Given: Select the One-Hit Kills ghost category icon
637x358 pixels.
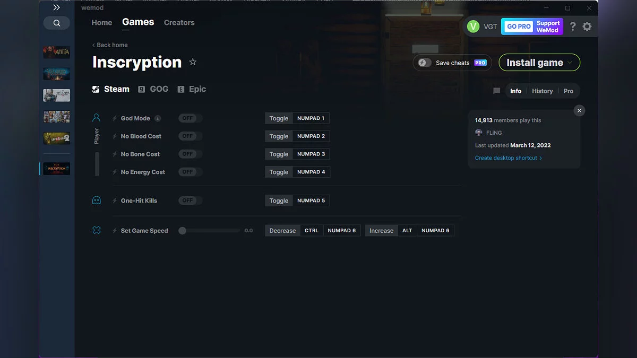Looking at the screenshot, I should [x=96, y=200].
